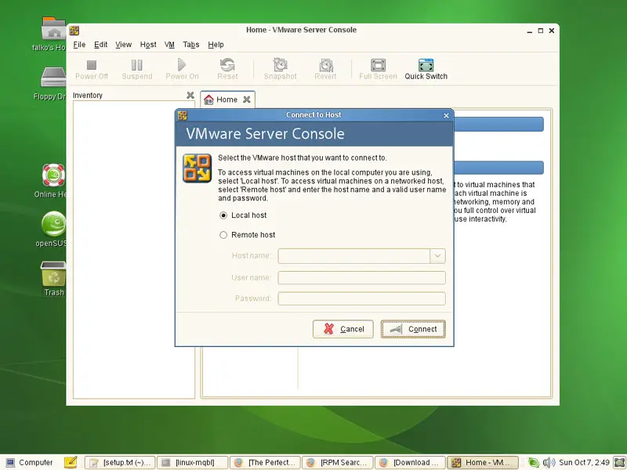Switch to Download taskbar window
627x470 pixels.
click(410, 462)
